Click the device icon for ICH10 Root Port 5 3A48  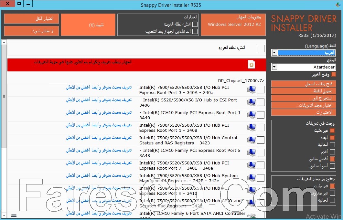[251, 153]
